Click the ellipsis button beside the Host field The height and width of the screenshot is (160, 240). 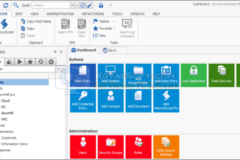pyautogui.click(x=77, y=5)
